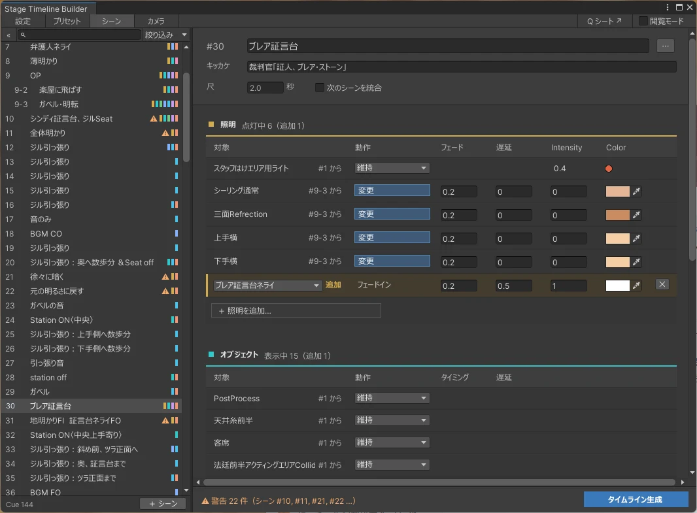Click eyedropper icon for 三面Refrection color
Viewport: 697px width, 513px height.
(637, 215)
